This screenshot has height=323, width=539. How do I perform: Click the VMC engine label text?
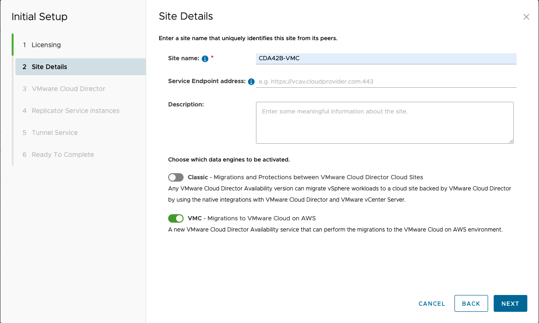[x=194, y=218]
